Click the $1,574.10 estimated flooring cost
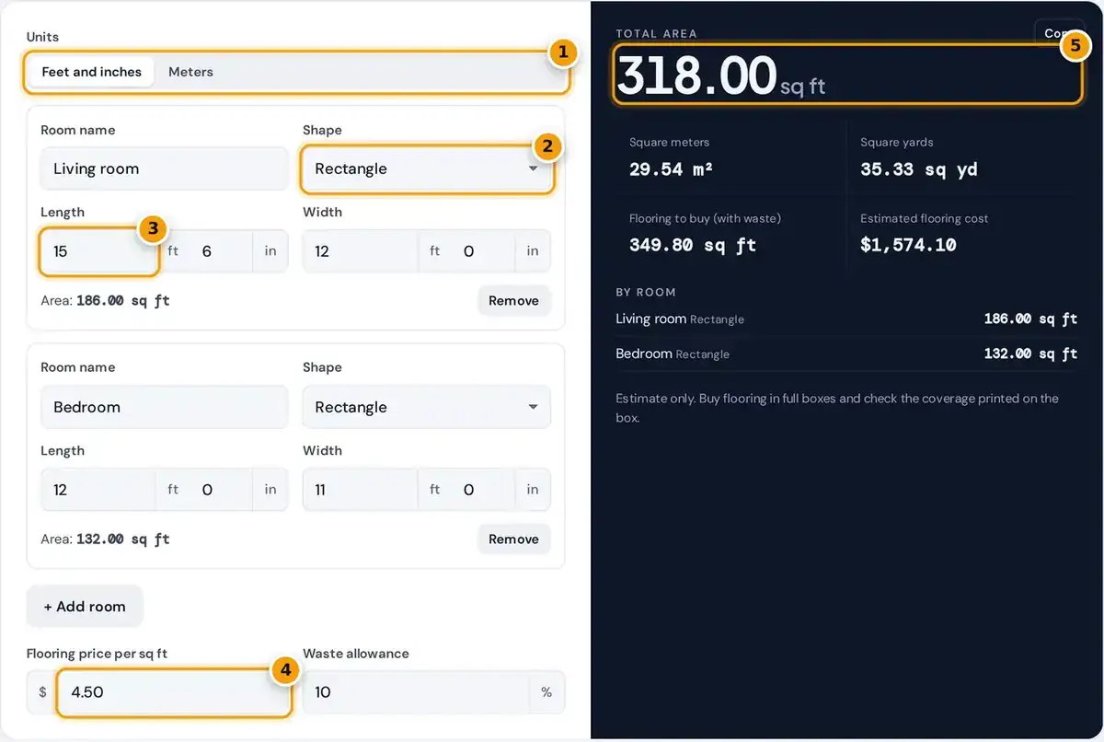This screenshot has height=742, width=1104. [908, 245]
